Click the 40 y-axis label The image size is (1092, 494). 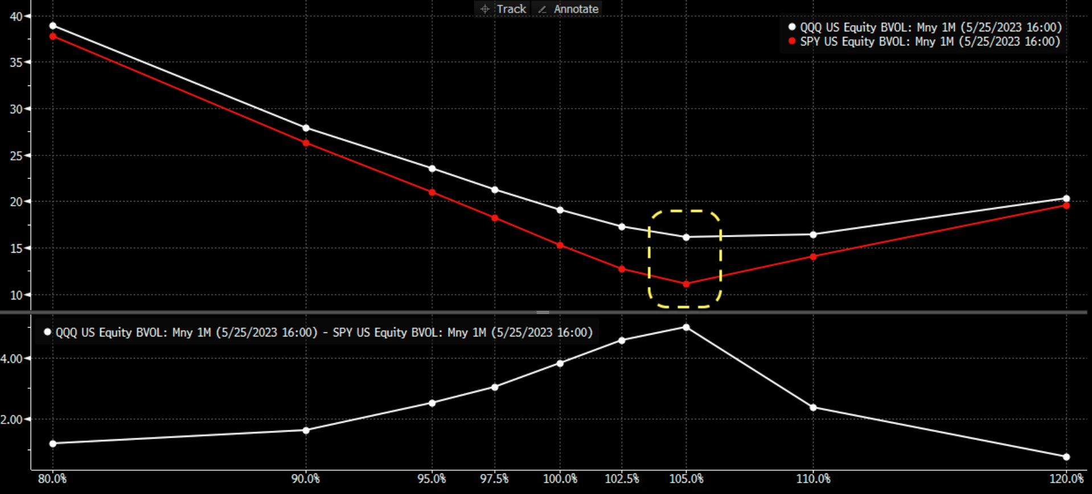point(16,17)
